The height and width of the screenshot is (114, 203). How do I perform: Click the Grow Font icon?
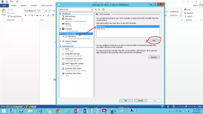point(46,11)
